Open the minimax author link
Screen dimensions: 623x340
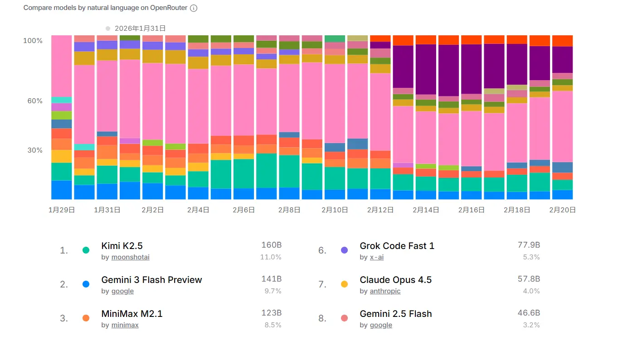click(x=125, y=325)
